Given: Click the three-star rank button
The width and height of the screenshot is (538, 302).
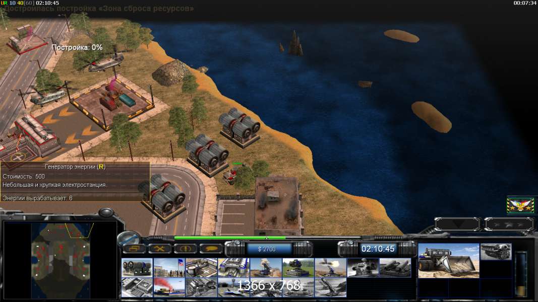Looking at the screenshot, I should click(508, 224).
